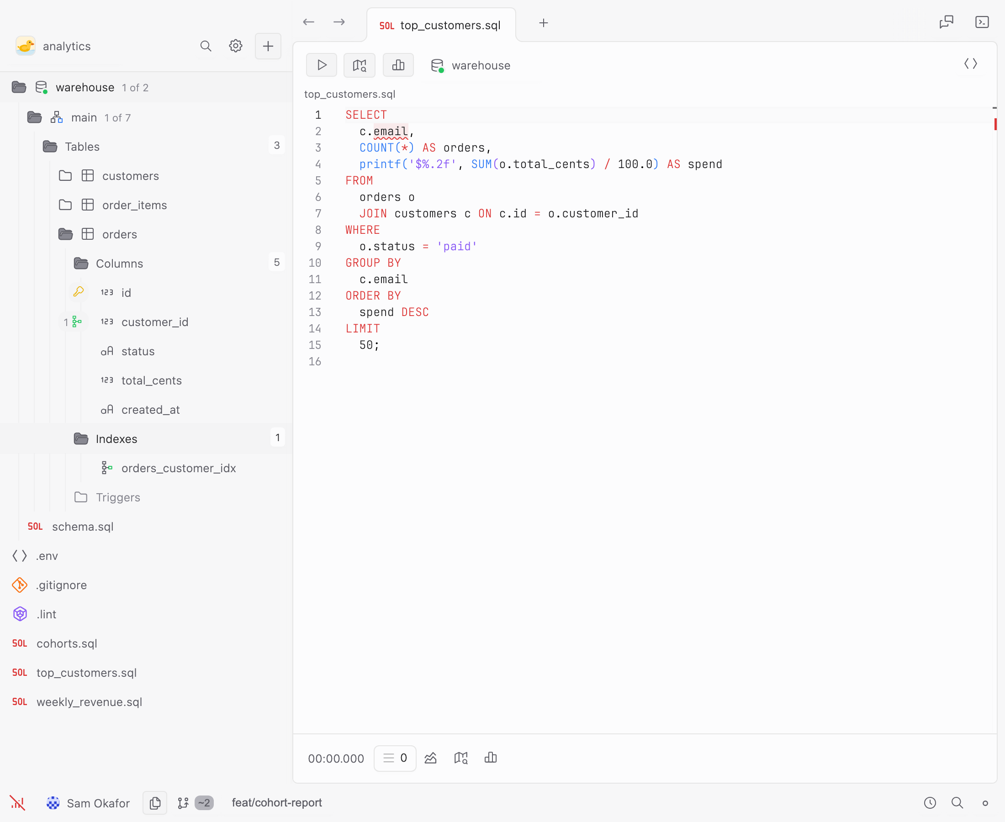Open history clock icon in status bar

coord(930,802)
